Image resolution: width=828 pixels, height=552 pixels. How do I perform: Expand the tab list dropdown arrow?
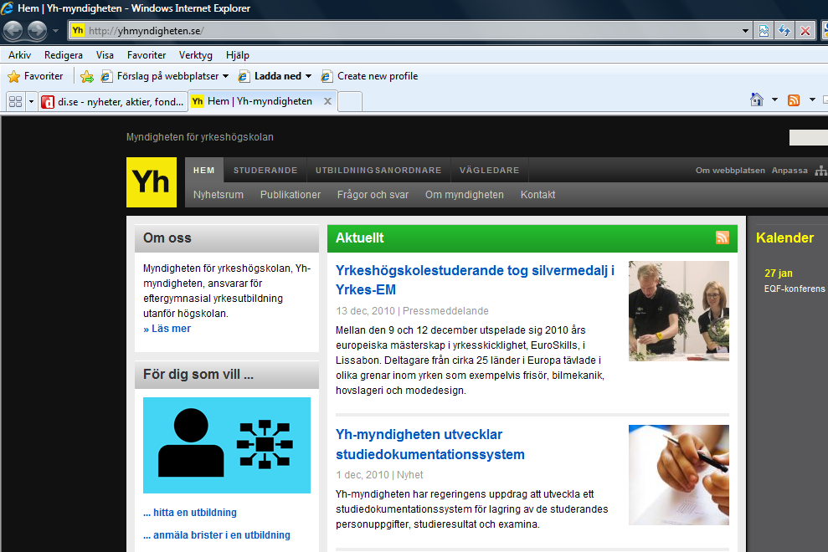pyautogui.click(x=31, y=101)
